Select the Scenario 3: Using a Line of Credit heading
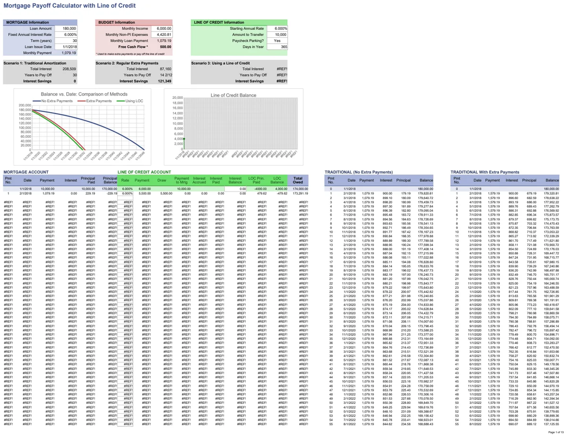Screen dimensions: 567x437 tap(221, 63)
